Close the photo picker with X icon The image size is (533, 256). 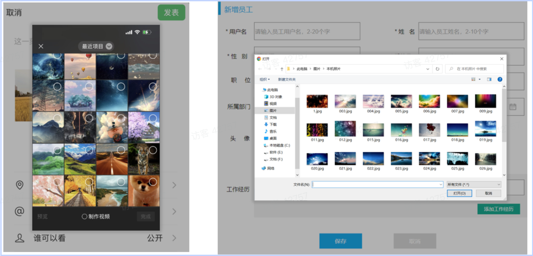(x=41, y=46)
